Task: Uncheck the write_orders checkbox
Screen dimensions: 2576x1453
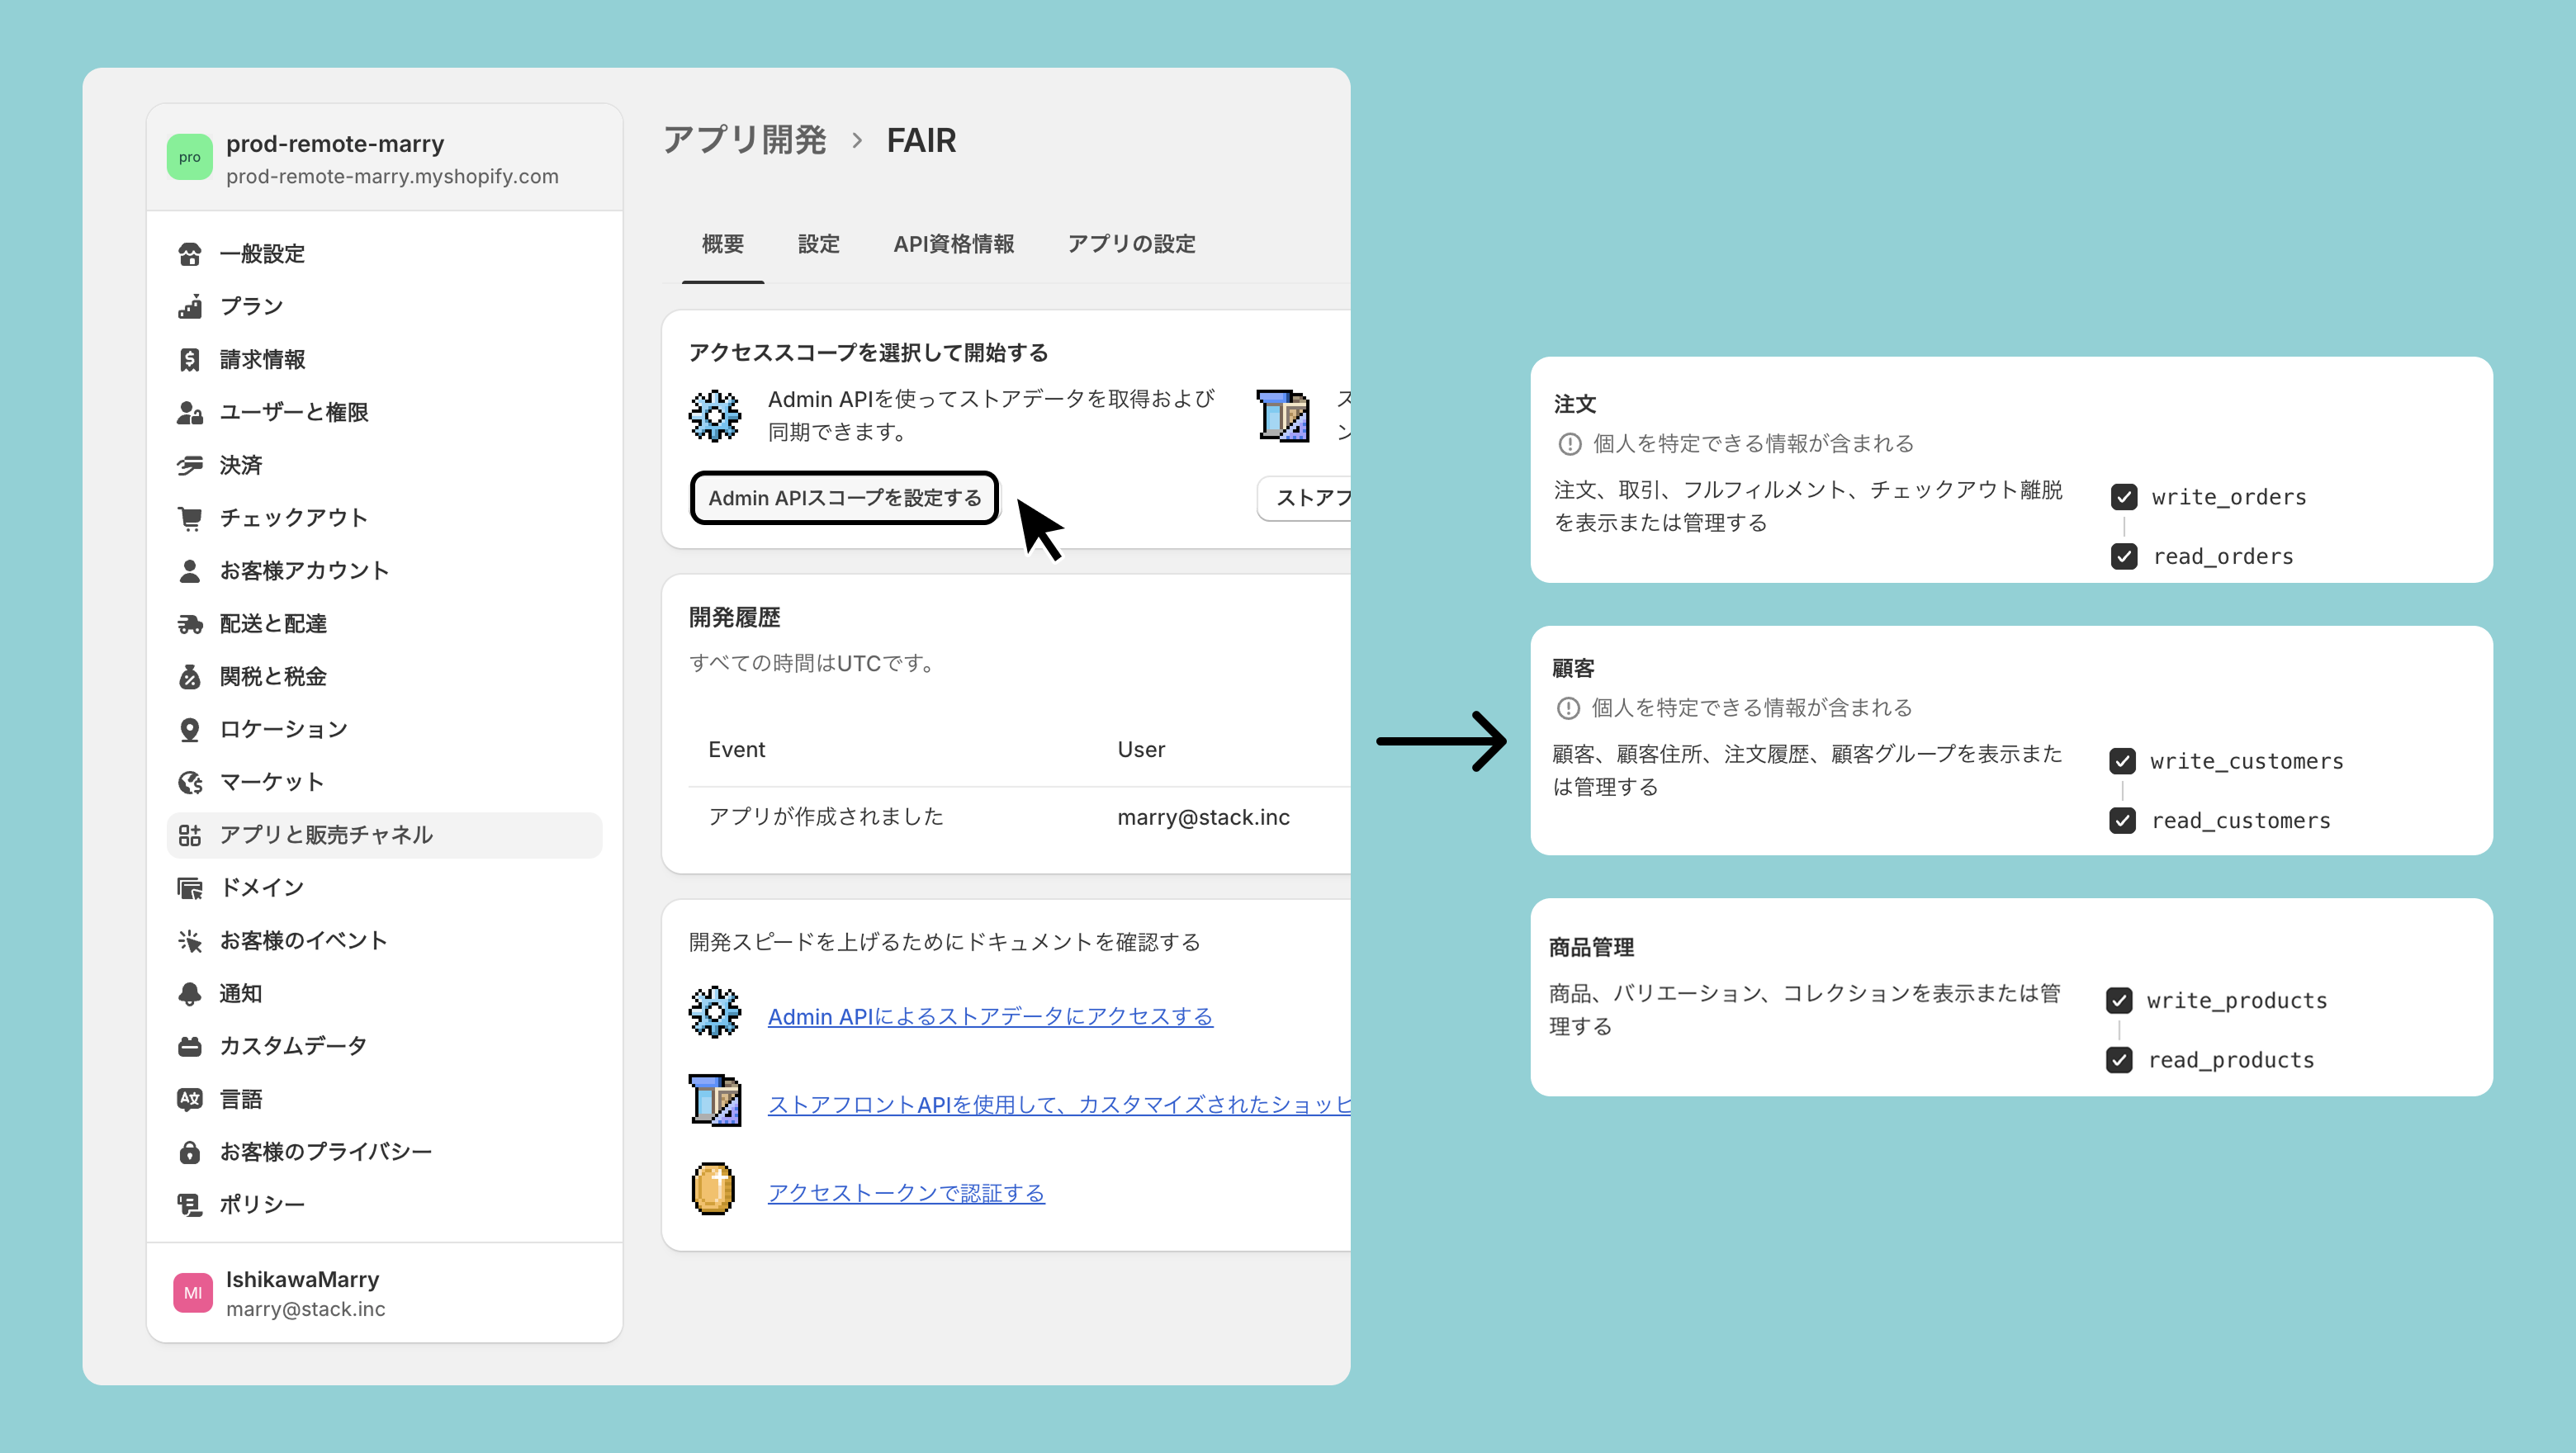Action: coord(2123,497)
